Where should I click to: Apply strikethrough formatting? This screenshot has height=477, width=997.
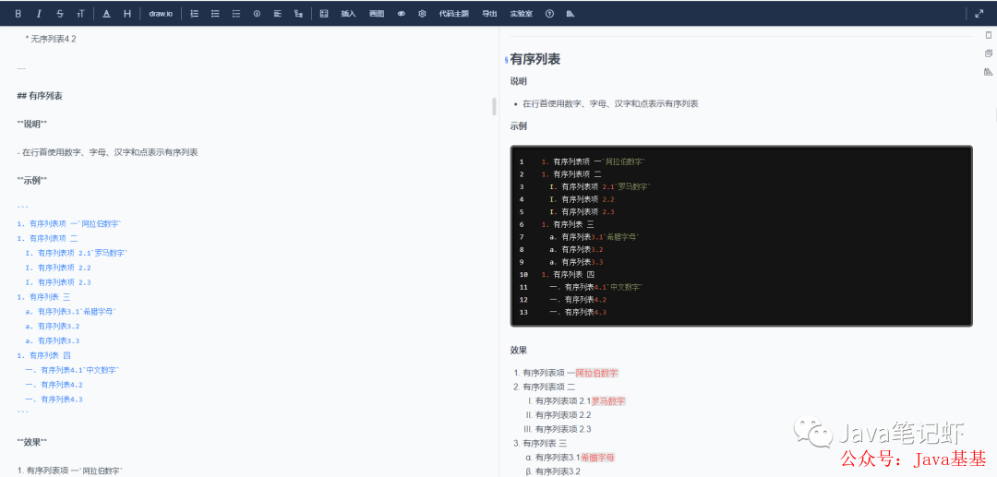60,13
